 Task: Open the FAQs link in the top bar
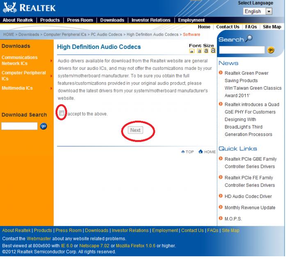tap(251, 27)
